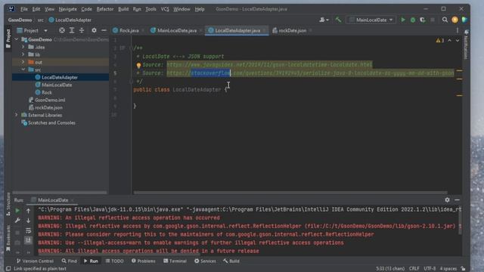Open the MainLocalDate run configuration dropdown

(x=371, y=20)
